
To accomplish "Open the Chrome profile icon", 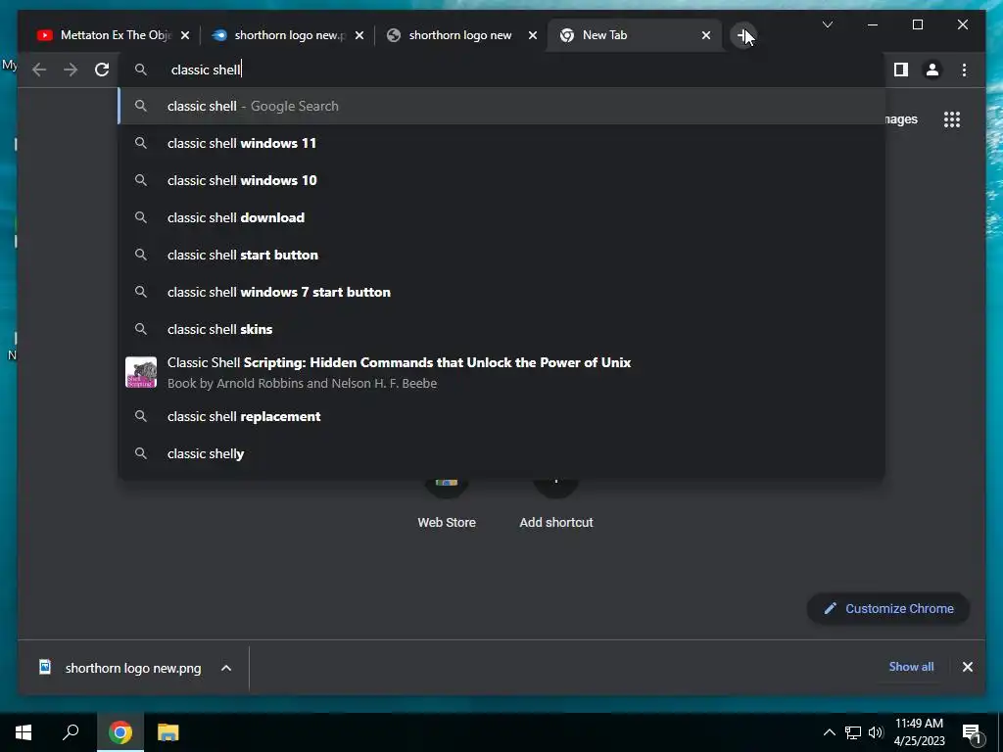I will (932, 70).
